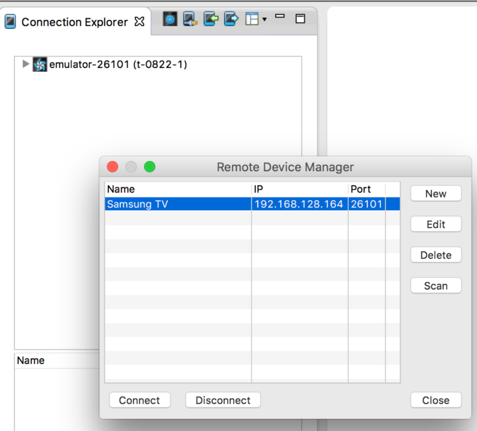The height and width of the screenshot is (431, 477).
Task: Delete the selected remote device
Action: 435,255
